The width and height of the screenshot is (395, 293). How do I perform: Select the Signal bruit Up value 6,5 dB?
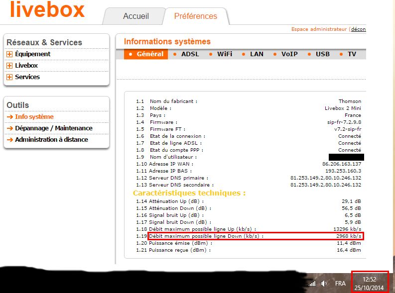click(x=353, y=215)
